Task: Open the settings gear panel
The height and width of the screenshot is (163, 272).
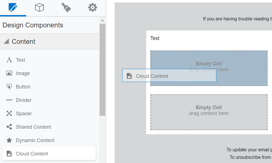Action: 92,8
